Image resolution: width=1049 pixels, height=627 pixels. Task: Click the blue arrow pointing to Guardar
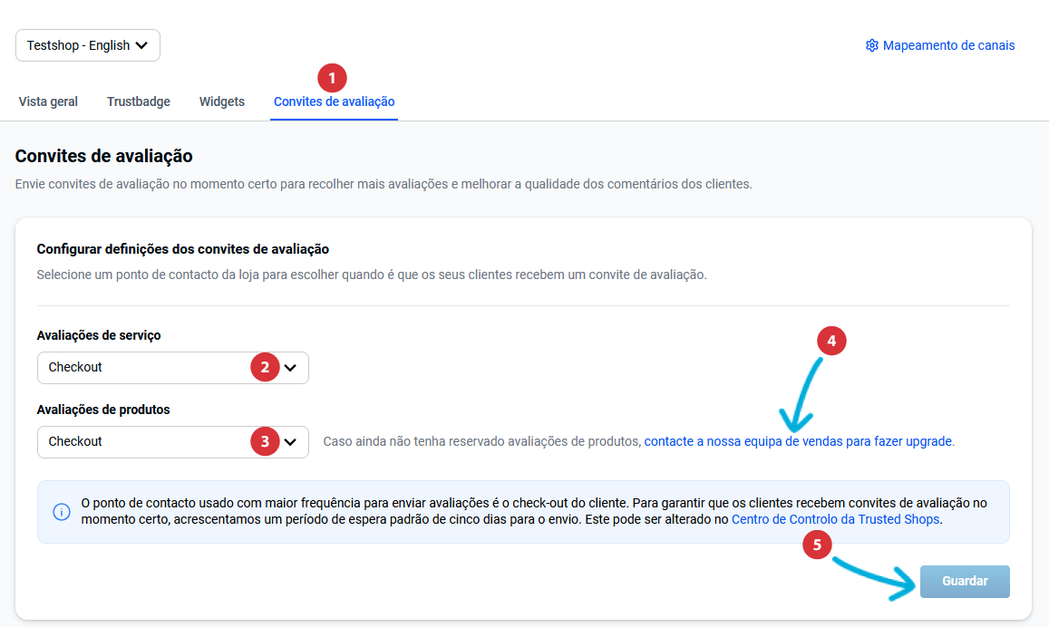point(875,577)
